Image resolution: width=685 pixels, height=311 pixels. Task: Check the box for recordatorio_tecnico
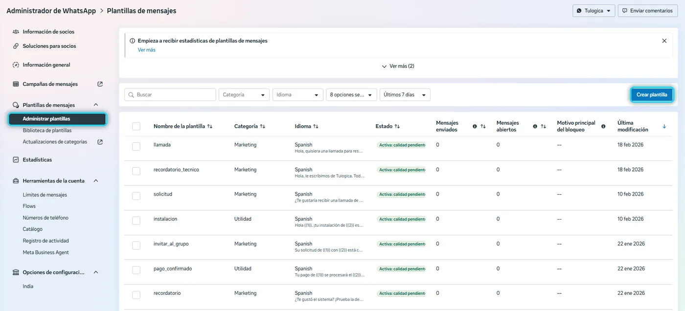point(136,171)
